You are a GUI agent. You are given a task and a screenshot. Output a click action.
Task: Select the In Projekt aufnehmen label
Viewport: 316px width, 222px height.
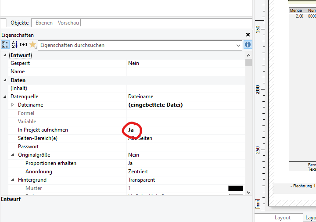tap(43, 130)
